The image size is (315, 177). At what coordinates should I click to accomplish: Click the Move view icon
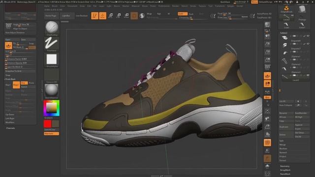267,119
